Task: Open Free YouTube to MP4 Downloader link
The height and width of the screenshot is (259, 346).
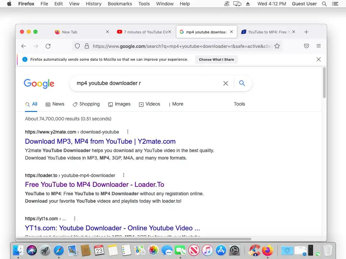Action: pos(95,184)
